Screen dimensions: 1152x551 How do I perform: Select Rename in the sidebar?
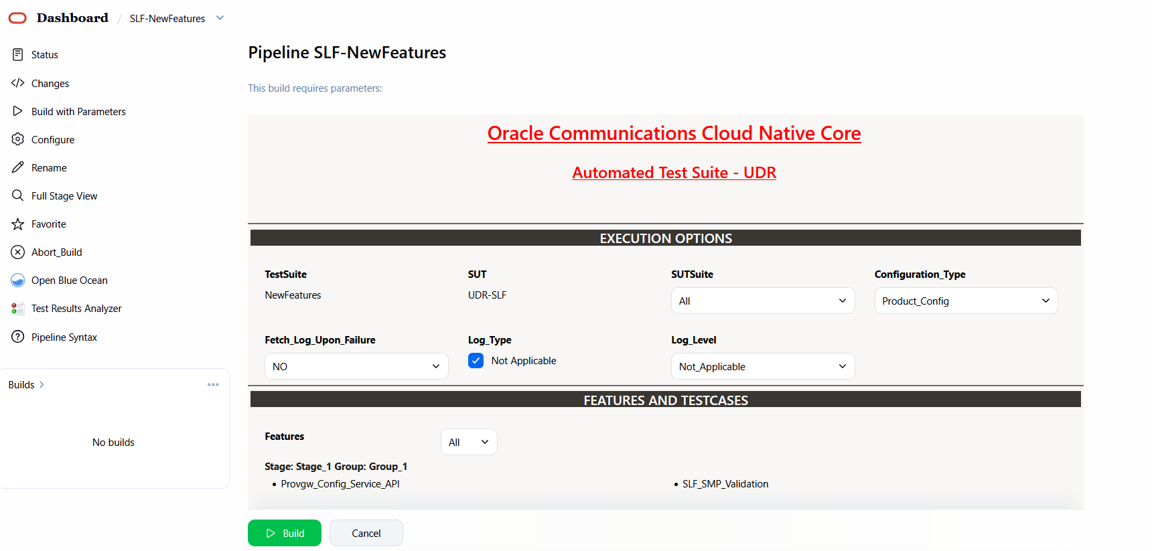[49, 168]
